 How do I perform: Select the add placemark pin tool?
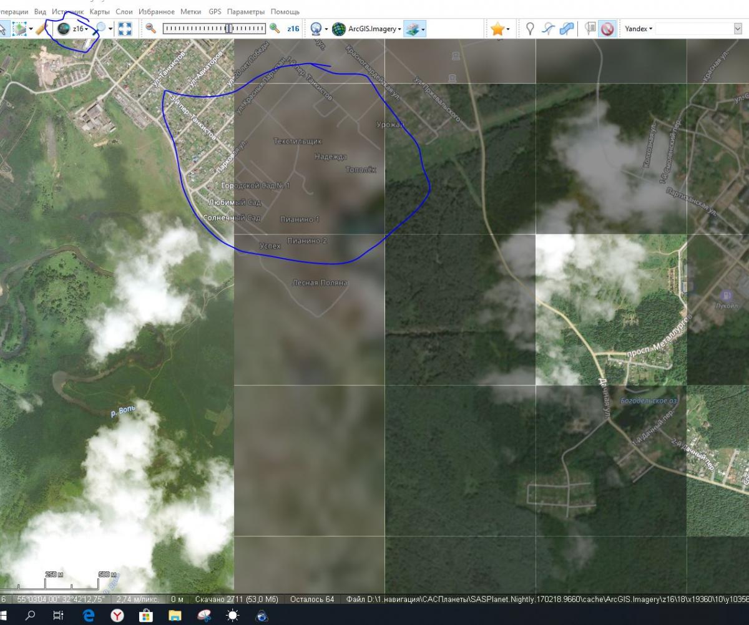click(x=530, y=29)
